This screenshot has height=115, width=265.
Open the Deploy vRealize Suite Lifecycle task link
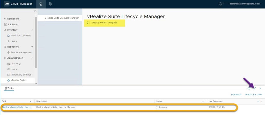point(17,107)
